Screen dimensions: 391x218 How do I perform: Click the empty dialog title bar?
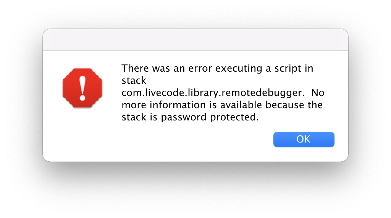click(195, 40)
